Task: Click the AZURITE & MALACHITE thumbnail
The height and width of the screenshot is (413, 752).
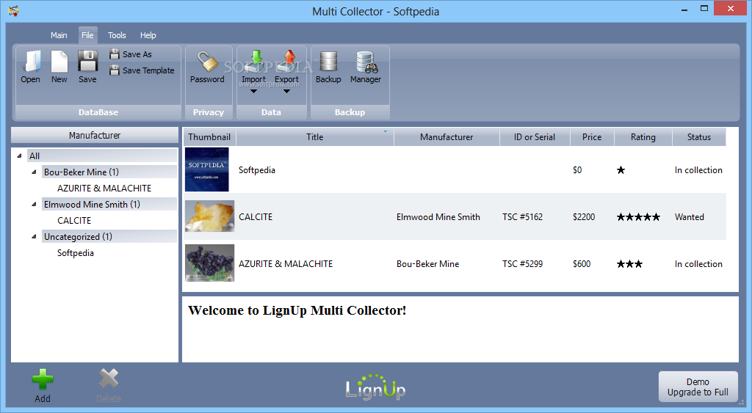Action: pyautogui.click(x=209, y=263)
